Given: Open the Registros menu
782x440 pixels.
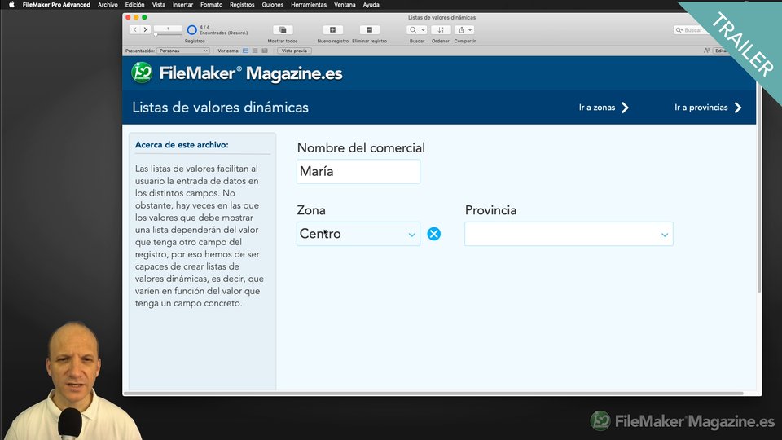Looking at the screenshot, I should 242,5.
